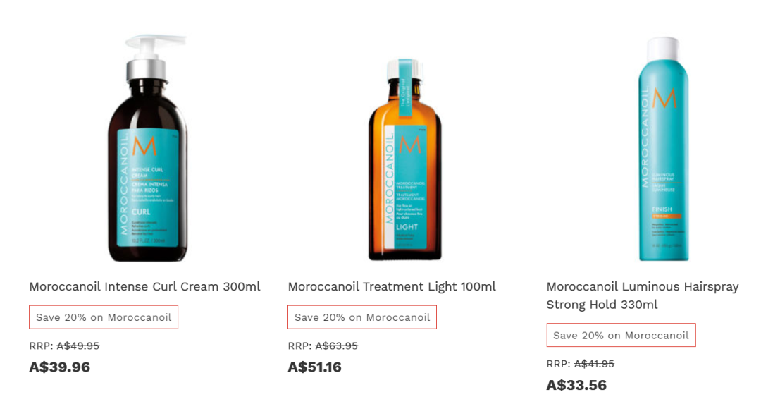Click the A$51.16 sale price

[x=314, y=367]
